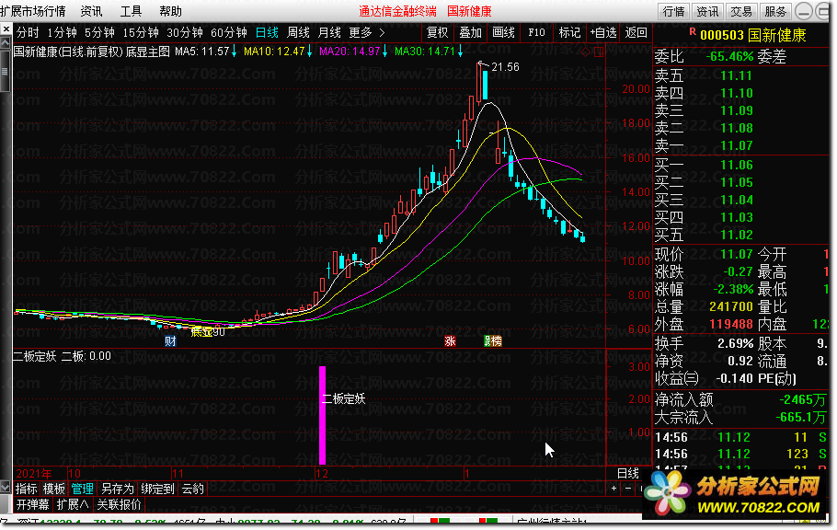Switch to the 分时 chart period

[28, 33]
